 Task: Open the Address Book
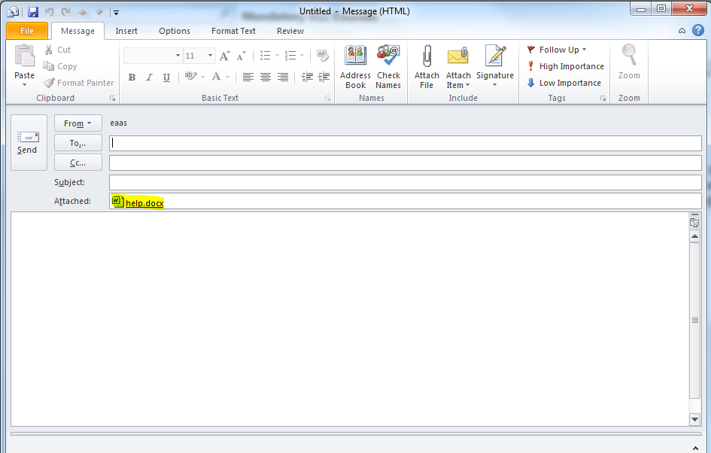[355, 67]
